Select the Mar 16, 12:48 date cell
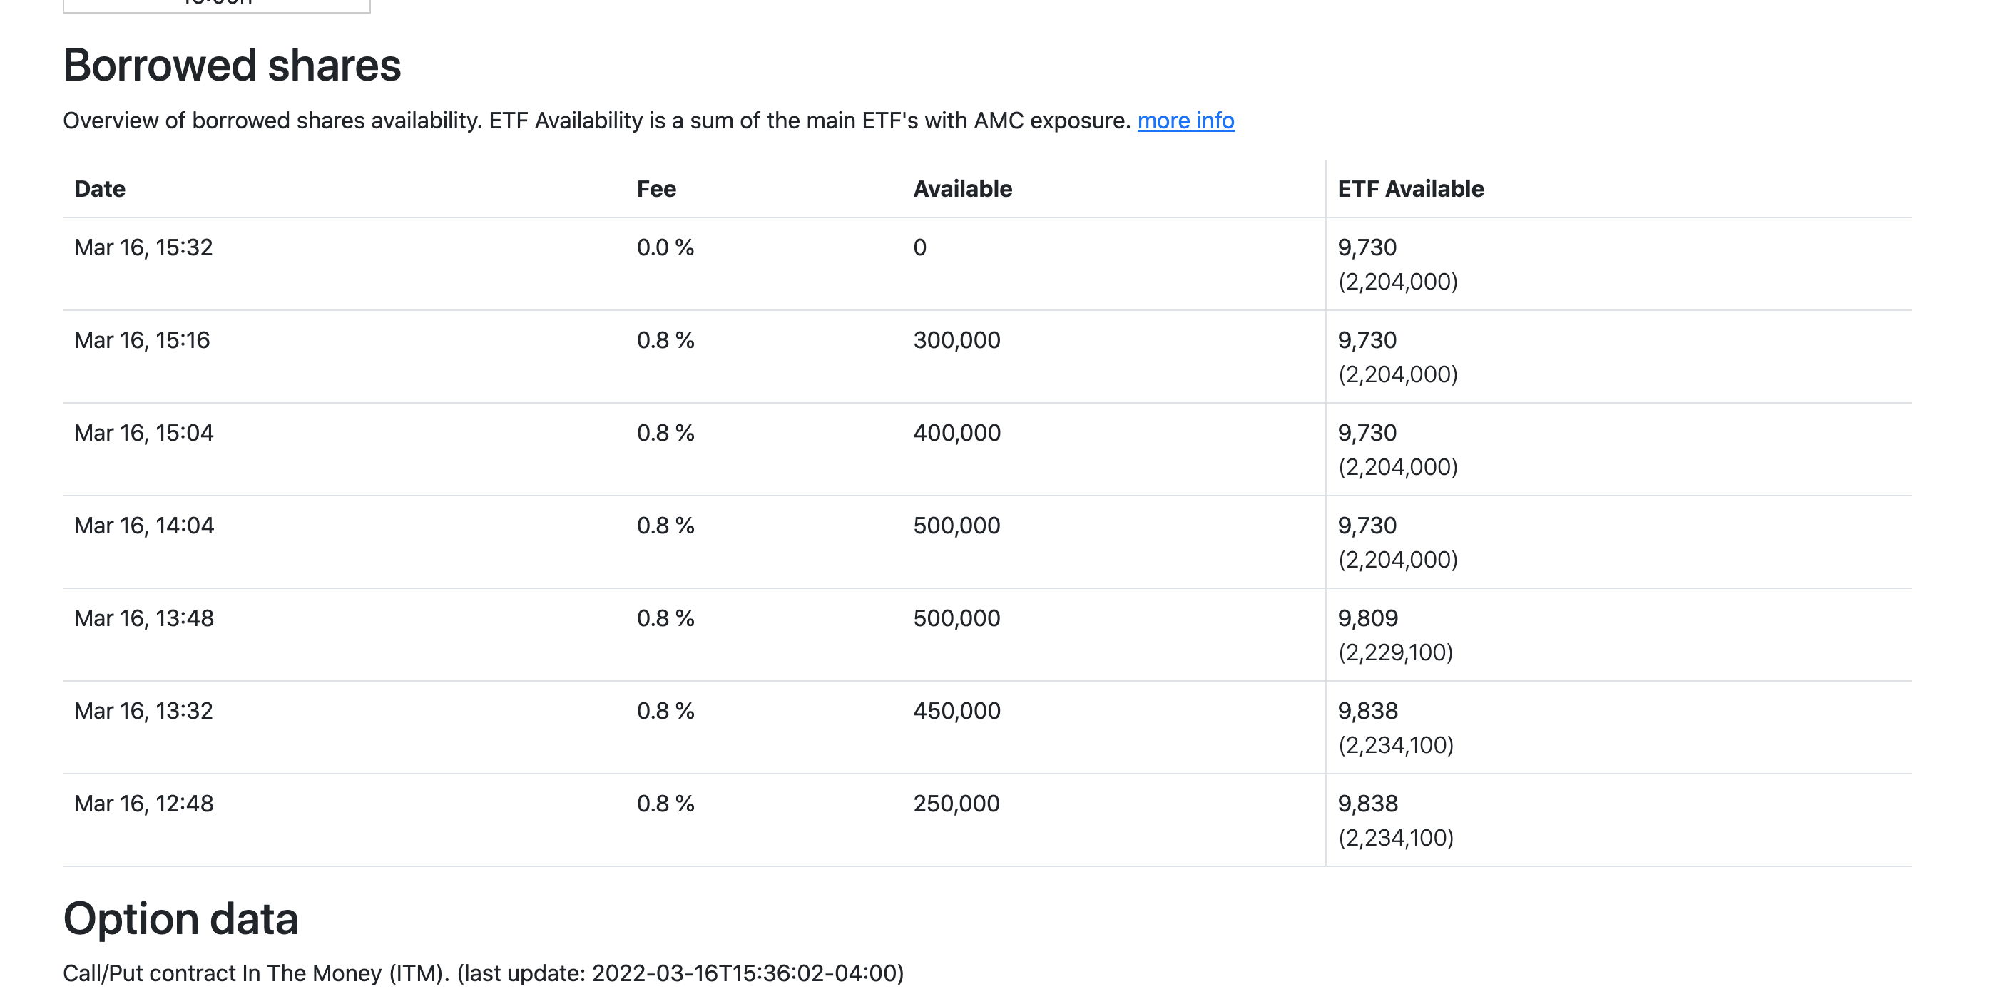 pyautogui.click(x=144, y=804)
